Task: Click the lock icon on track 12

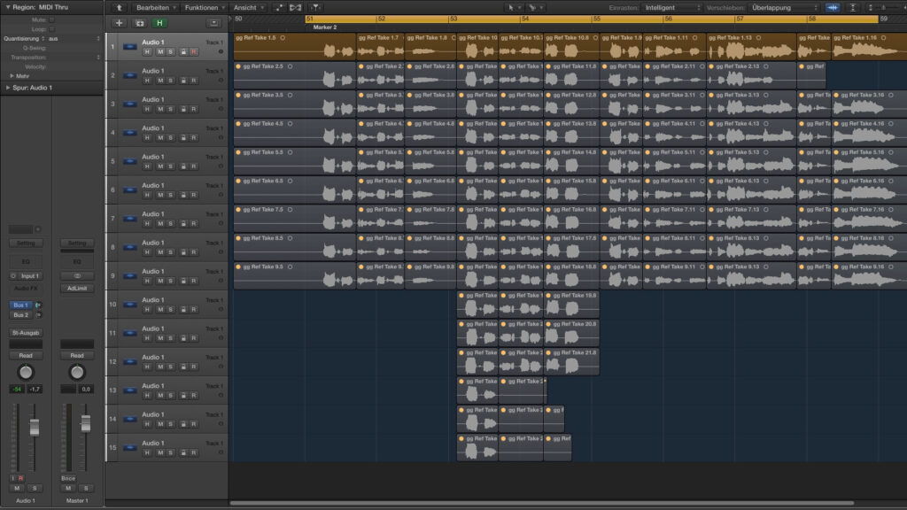Action: [x=183, y=367]
